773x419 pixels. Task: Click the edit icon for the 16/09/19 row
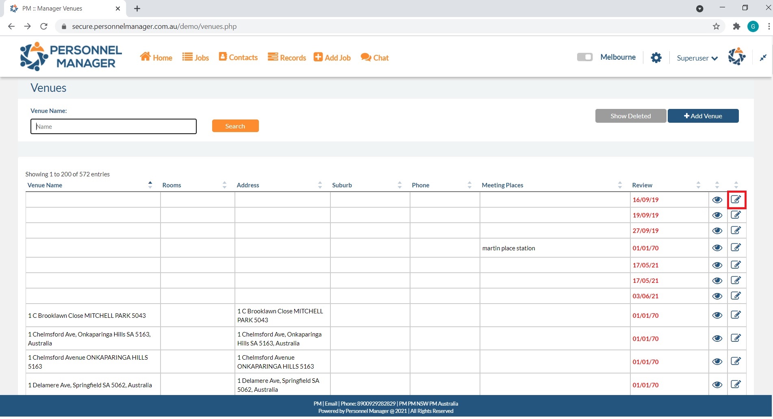coord(736,200)
